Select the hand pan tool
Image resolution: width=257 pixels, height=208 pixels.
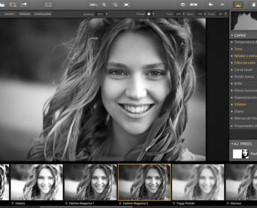[253, 5]
